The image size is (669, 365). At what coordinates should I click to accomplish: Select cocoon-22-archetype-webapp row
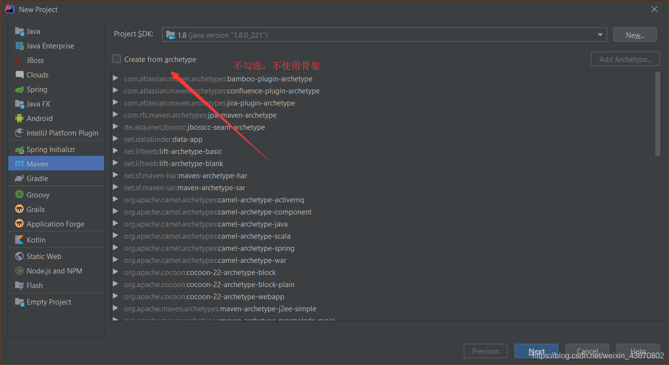(x=383, y=296)
